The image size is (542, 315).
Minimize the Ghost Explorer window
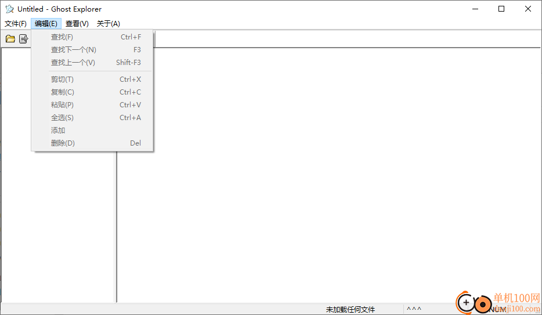pos(475,9)
